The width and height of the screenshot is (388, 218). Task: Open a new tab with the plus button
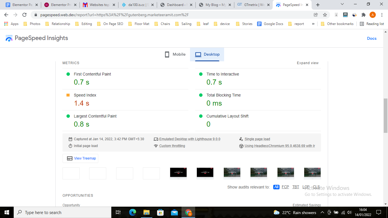click(318, 5)
